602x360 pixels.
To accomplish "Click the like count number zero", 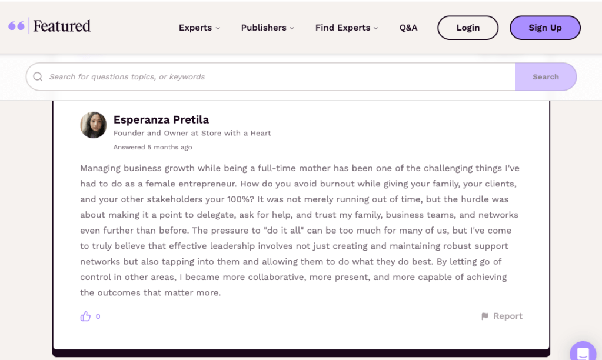I will click(98, 316).
